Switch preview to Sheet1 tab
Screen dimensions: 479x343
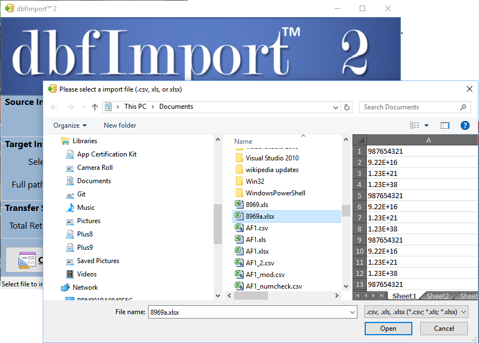tap(404, 296)
